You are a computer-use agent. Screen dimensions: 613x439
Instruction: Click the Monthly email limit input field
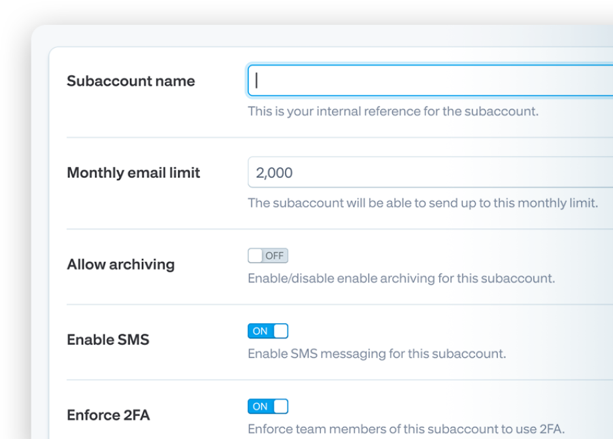click(x=430, y=173)
